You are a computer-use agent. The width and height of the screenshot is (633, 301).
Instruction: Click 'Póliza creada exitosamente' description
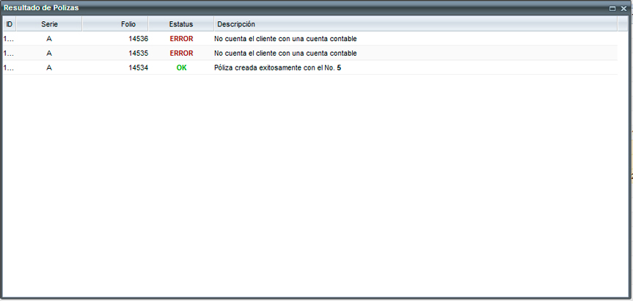click(x=277, y=68)
